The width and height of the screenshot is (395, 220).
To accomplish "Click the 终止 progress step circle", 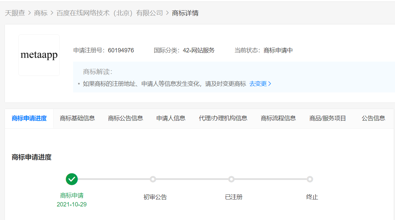I will point(310,179).
